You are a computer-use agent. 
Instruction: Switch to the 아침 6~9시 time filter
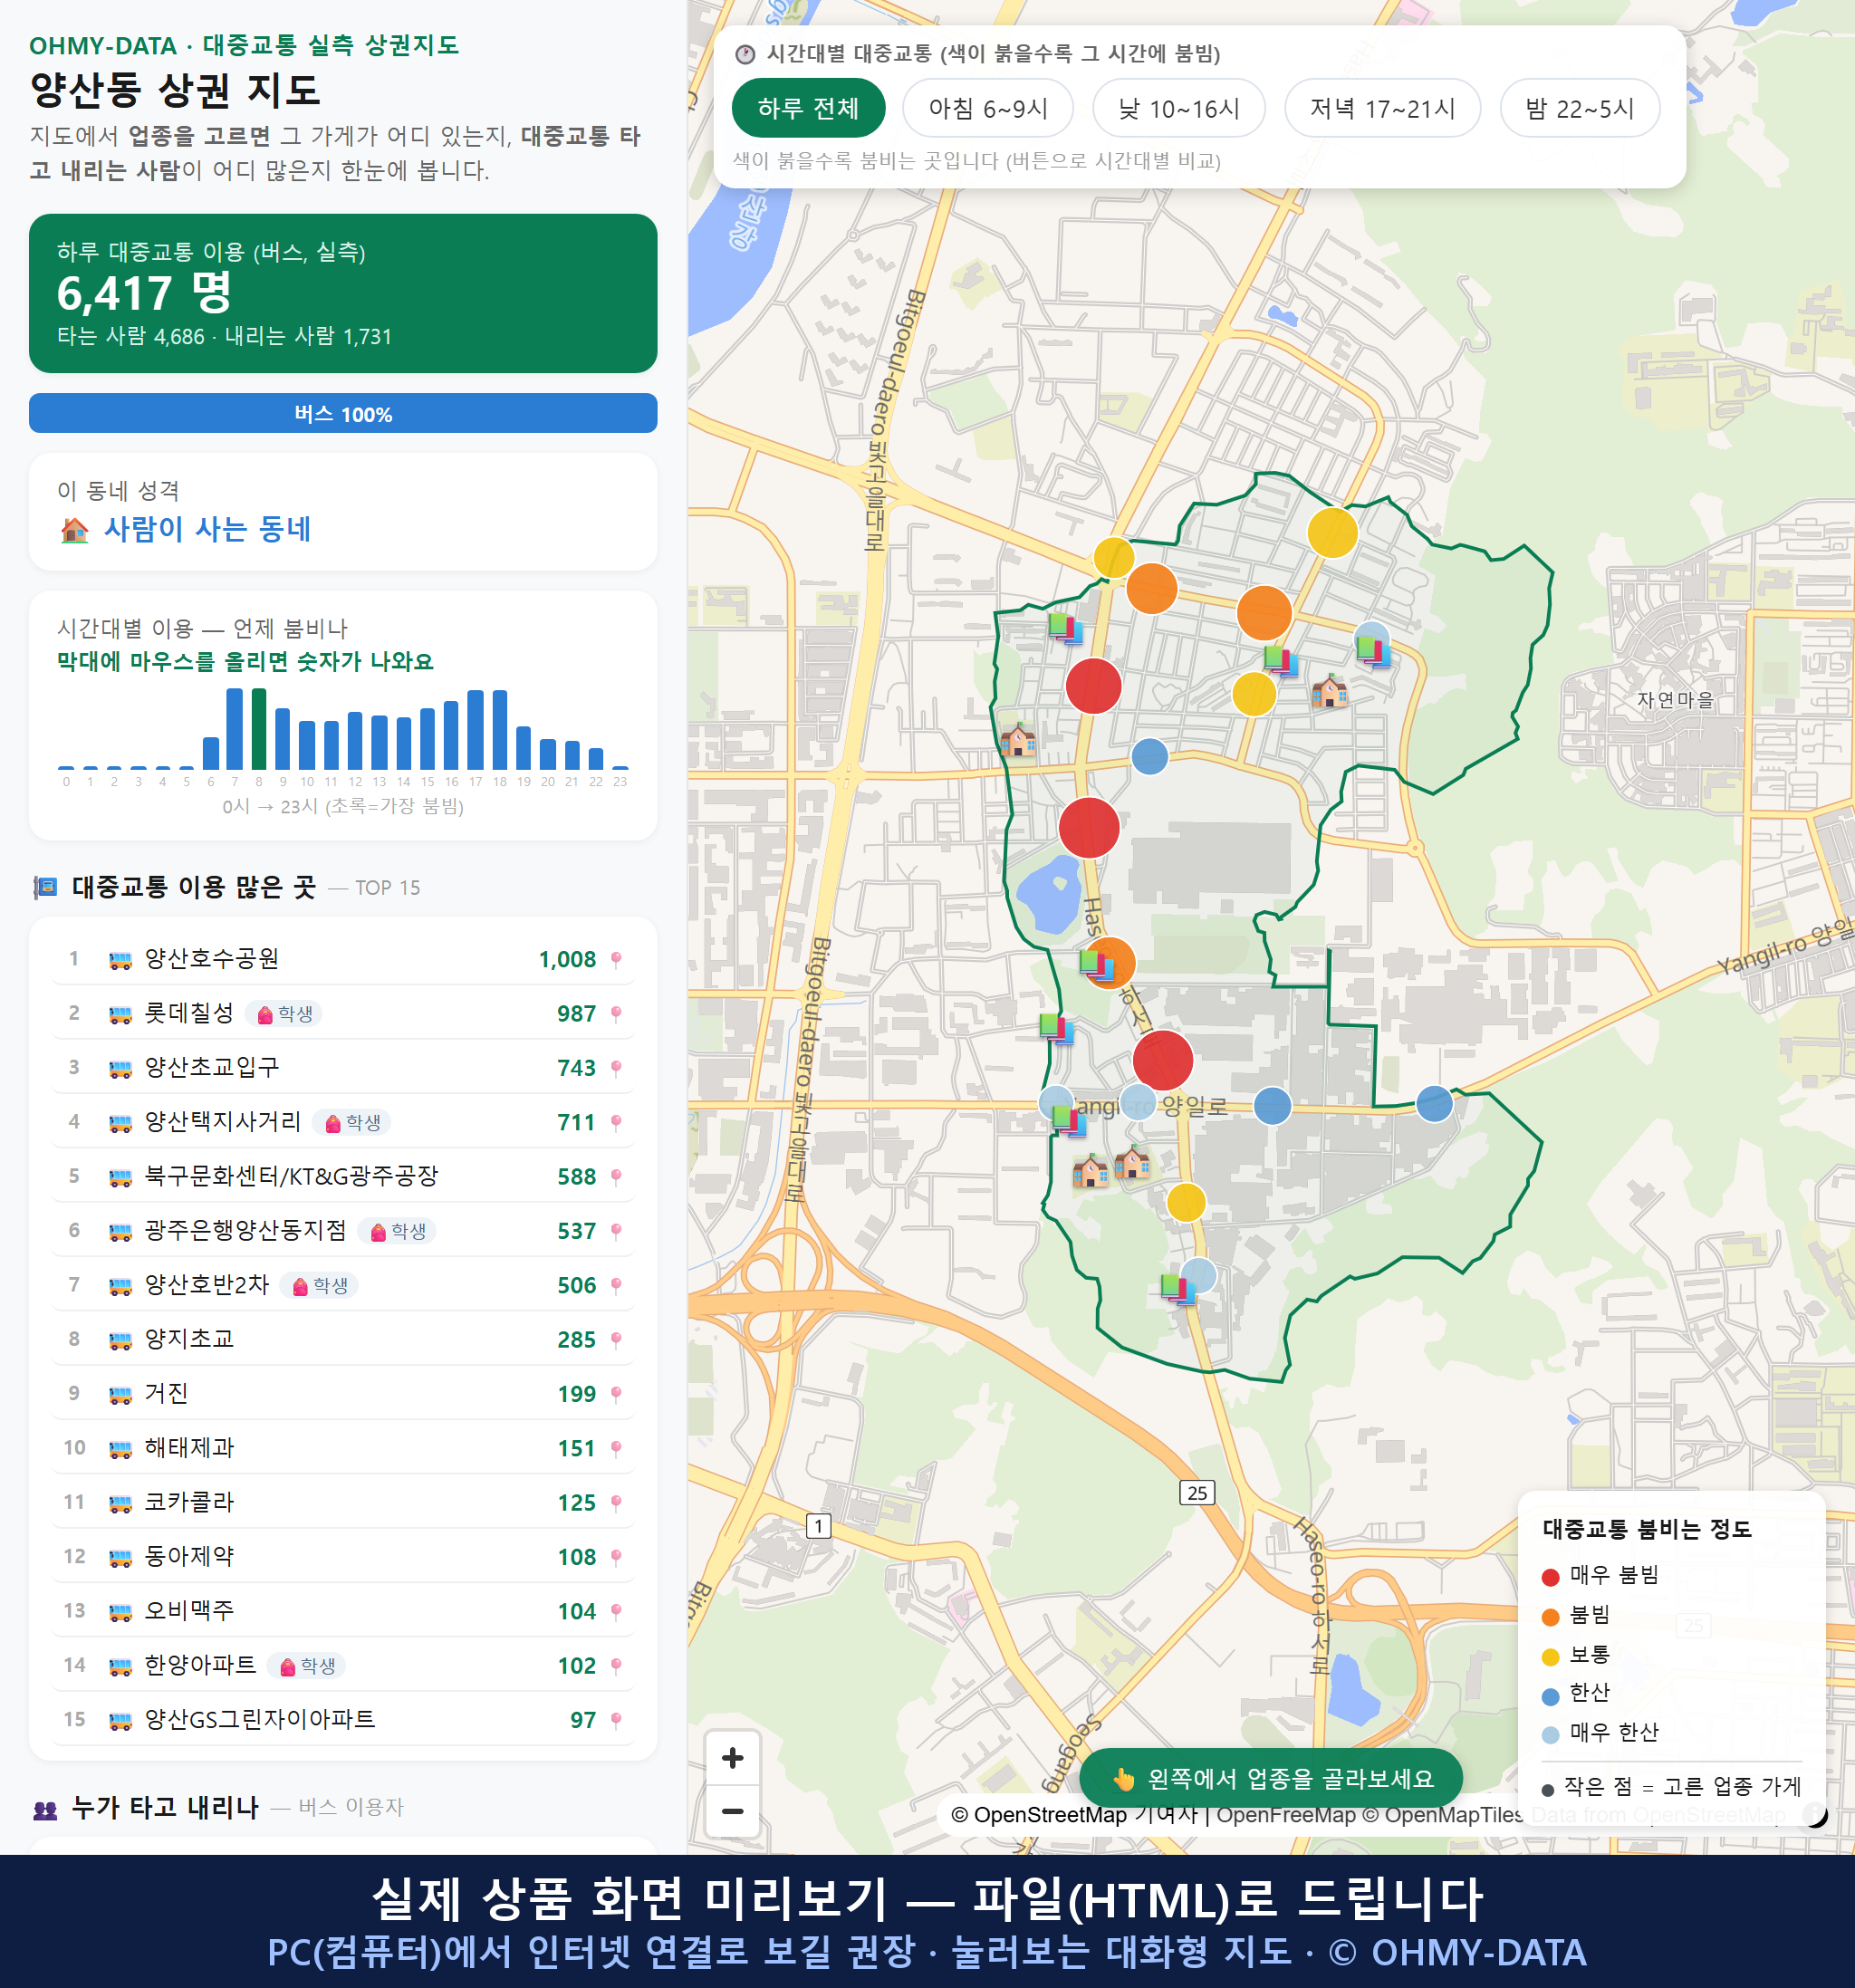pyautogui.click(x=987, y=108)
